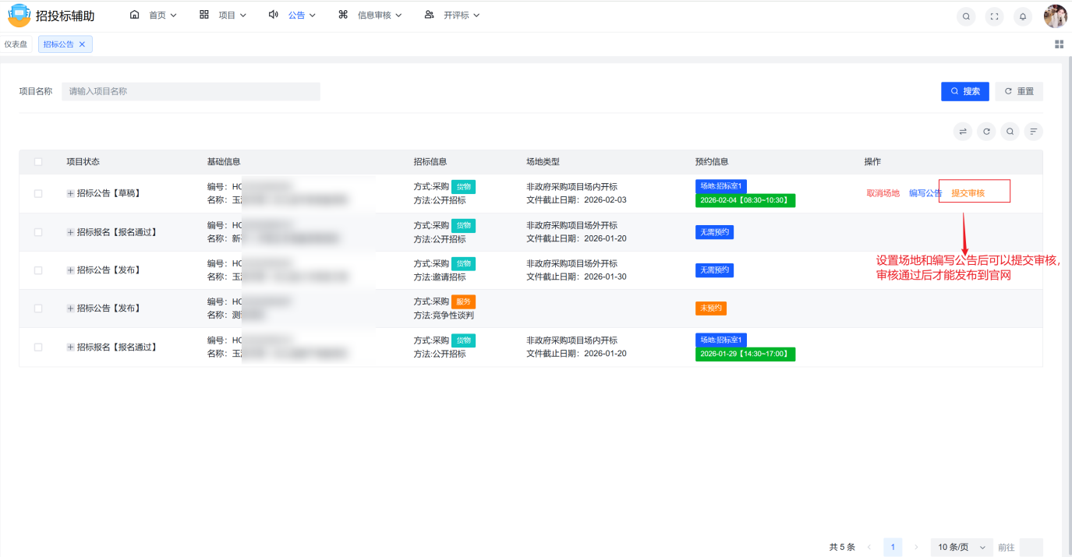
Task: Open the grid icon beside the tab bar
Action: 1059,44
